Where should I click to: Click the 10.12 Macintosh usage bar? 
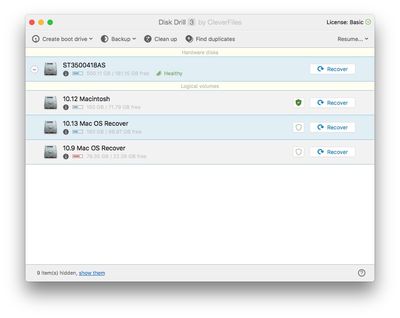[77, 107]
